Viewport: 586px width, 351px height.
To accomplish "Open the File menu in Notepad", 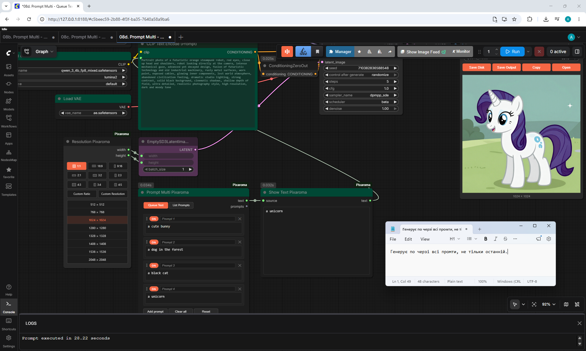I will (x=393, y=239).
